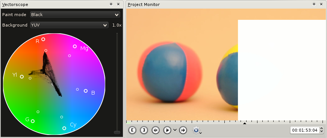Click the Yl label on the vectorscope

15,75
